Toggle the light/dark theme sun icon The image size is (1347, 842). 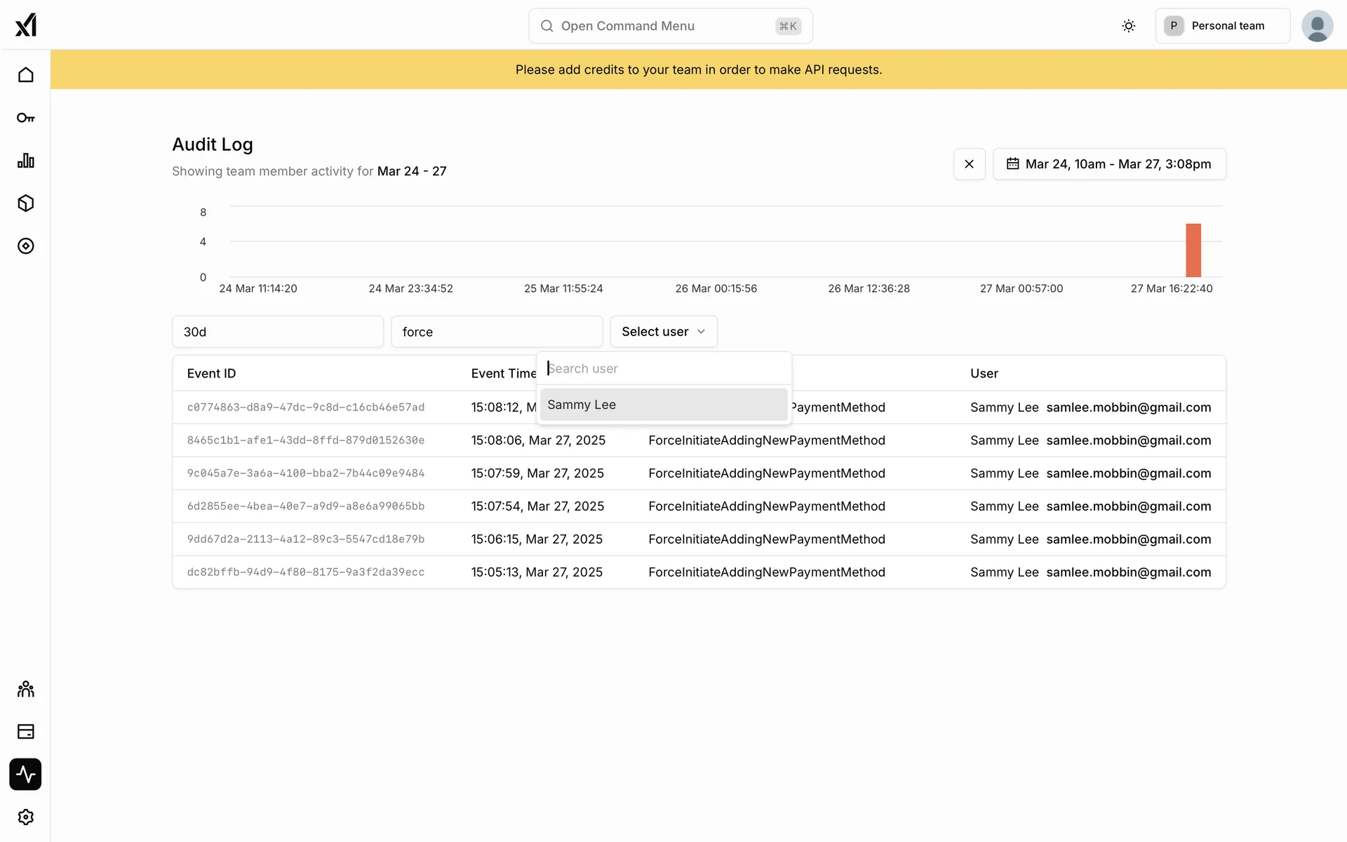tap(1128, 26)
